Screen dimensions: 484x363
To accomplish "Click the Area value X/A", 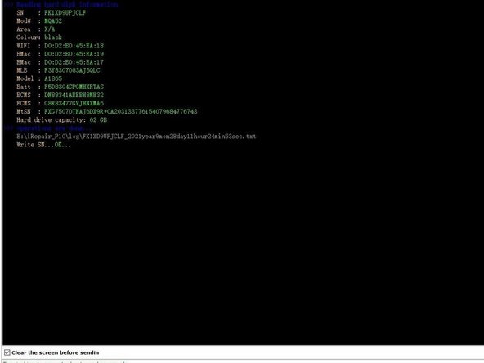I will click(x=49, y=29).
